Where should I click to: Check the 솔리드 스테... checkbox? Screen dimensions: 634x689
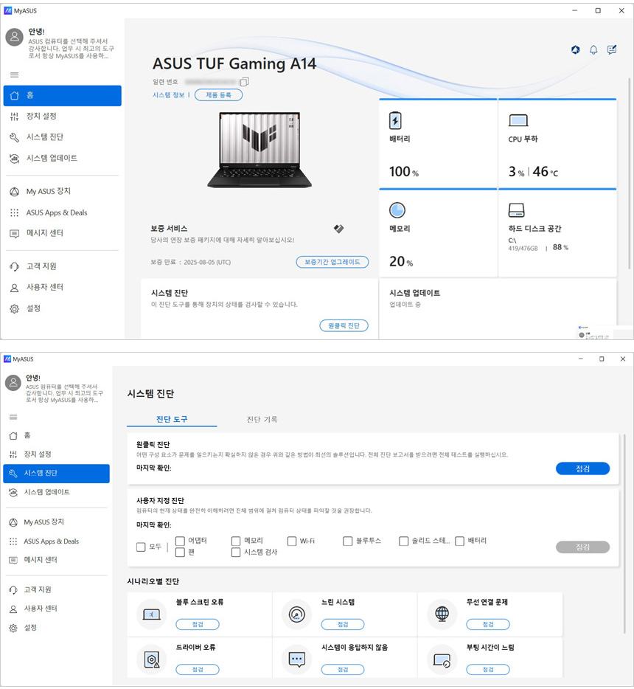pyautogui.click(x=403, y=541)
